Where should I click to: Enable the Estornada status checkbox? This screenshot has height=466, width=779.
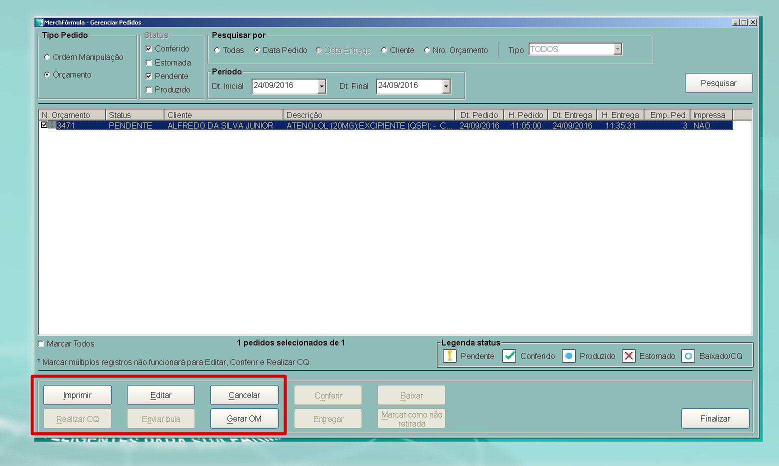pos(148,63)
